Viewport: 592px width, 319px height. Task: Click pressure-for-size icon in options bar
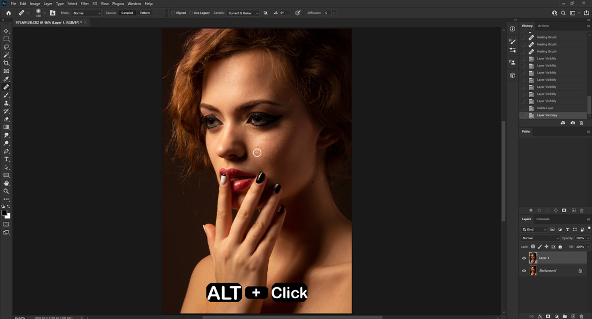coord(298,13)
